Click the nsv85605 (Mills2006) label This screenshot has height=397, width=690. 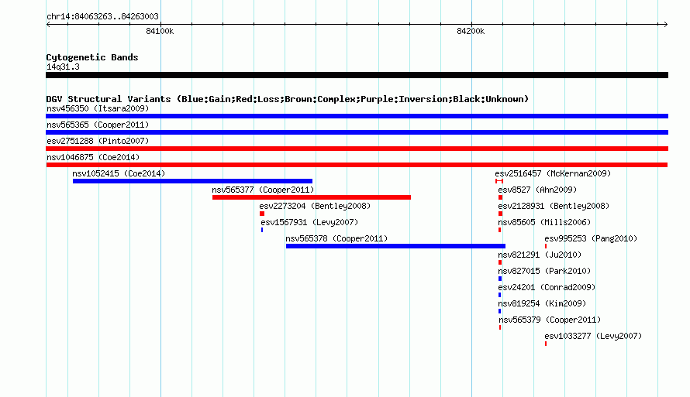pos(544,222)
